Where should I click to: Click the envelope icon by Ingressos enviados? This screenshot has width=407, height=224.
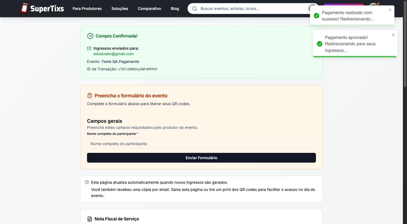(x=89, y=48)
